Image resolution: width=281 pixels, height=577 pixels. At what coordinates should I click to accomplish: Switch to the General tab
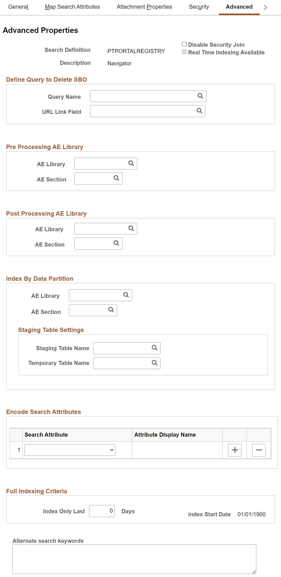pyautogui.click(x=18, y=7)
